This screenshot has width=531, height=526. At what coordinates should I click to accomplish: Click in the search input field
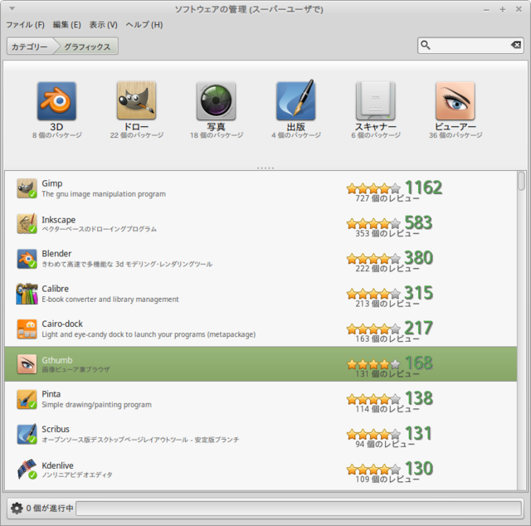470,45
